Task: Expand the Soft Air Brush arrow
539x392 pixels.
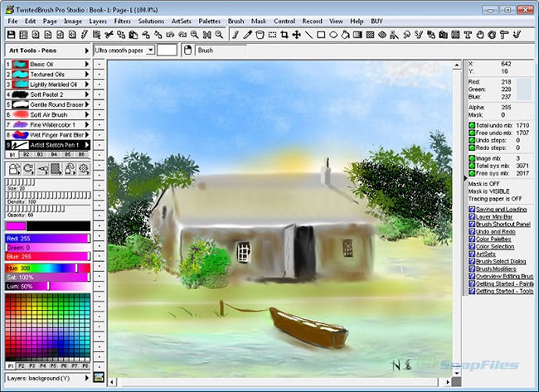Action: [86, 114]
